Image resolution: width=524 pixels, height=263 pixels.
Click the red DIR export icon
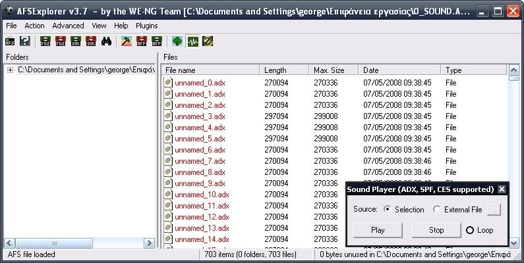pos(91,41)
